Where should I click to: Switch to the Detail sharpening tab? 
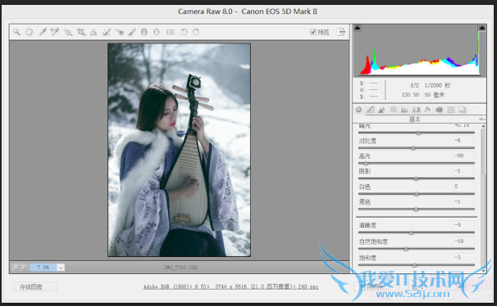(381, 110)
